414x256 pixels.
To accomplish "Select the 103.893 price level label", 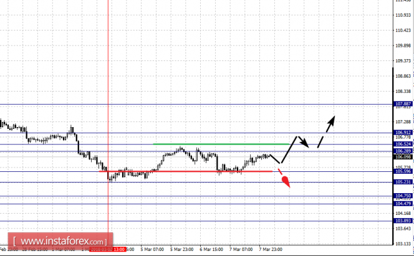I will [x=402, y=220].
